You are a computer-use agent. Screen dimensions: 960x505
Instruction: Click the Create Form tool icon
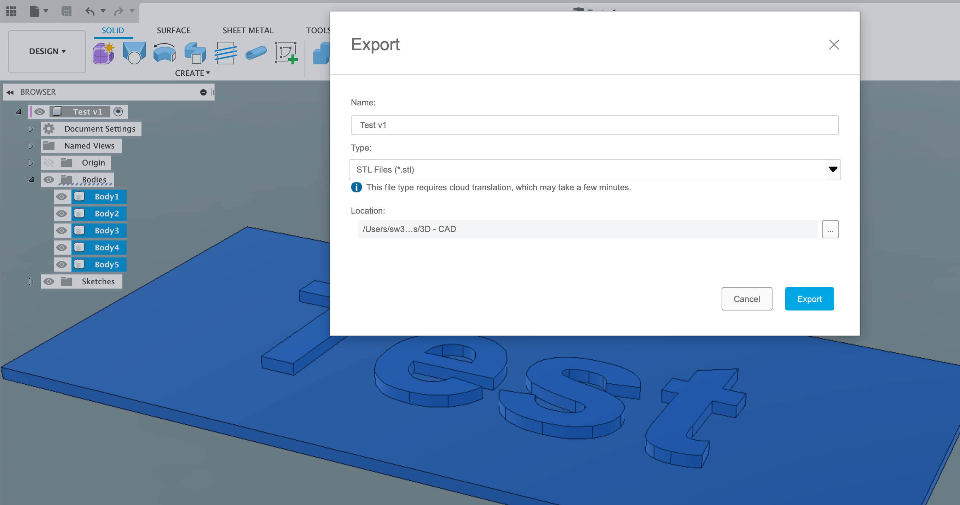pyautogui.click(x=103, y=53)
